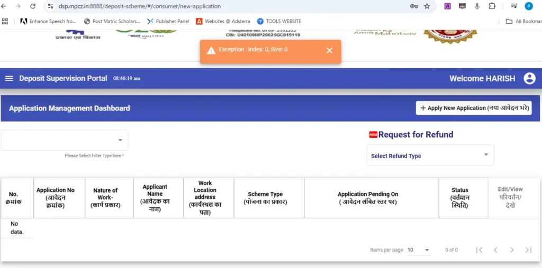Click the user profile avatar icon
542x268 pixels.
529,78
